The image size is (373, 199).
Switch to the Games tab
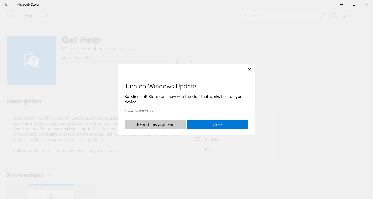47,16
